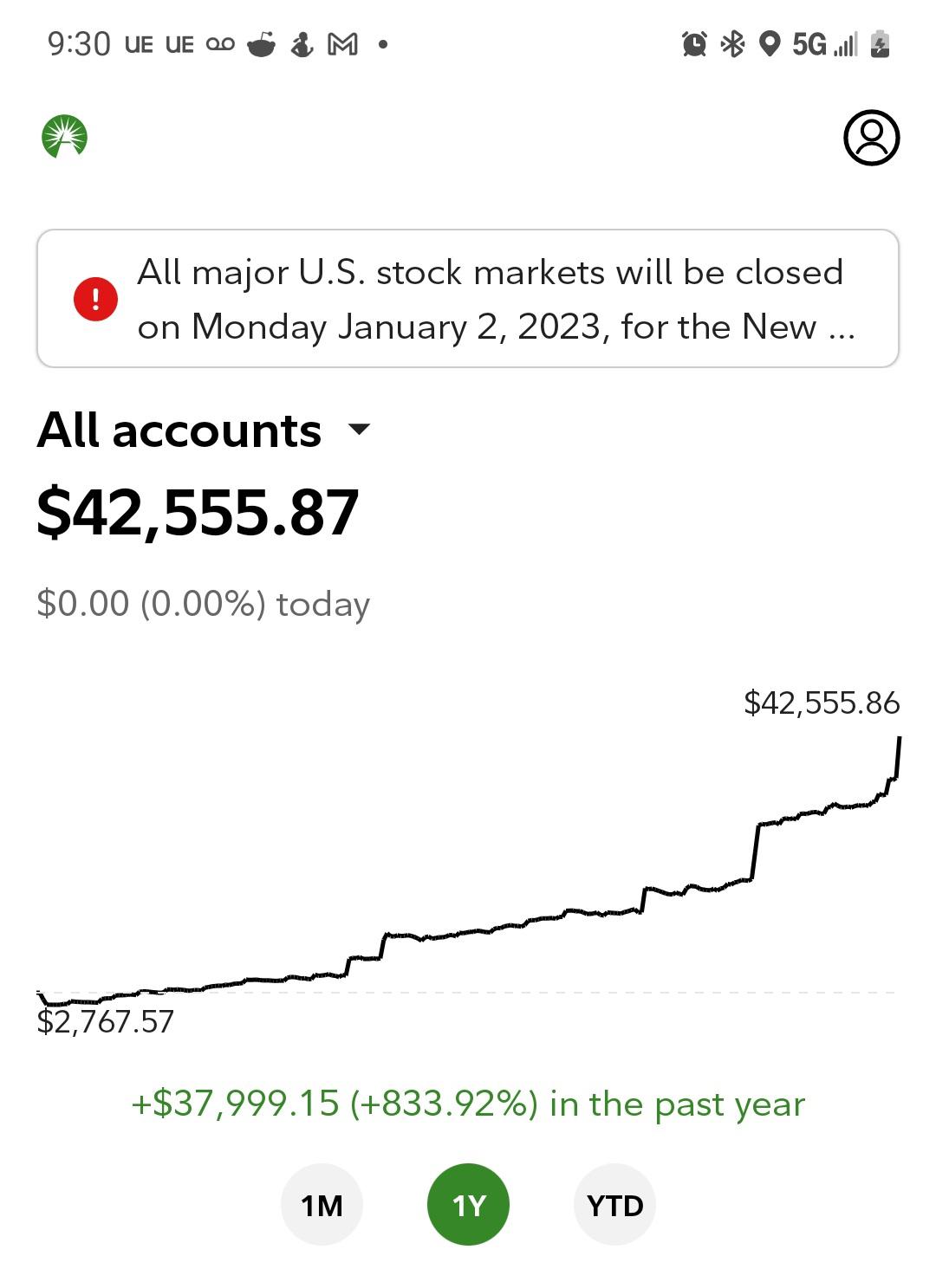Image resolution: width=936 pixels, height=1269 pixels.
Task: Tap the Reddit notification icon
Action: pos(261,43)
